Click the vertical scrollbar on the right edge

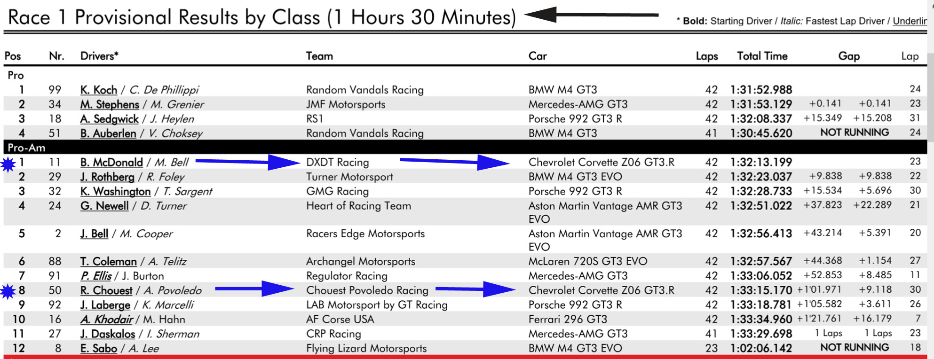pos(930,94)
